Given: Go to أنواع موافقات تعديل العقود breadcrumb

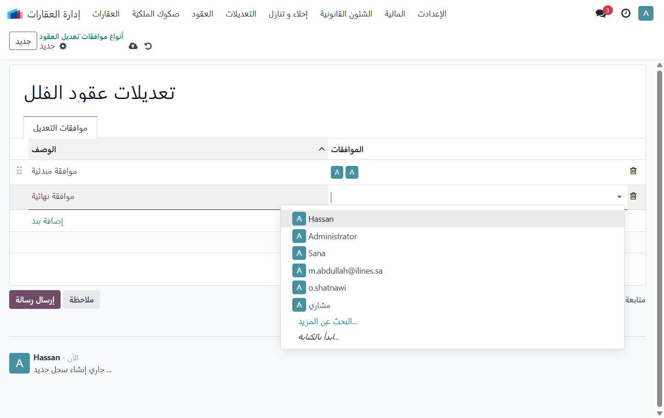Looking at the screenshot, I should point(81,36).
